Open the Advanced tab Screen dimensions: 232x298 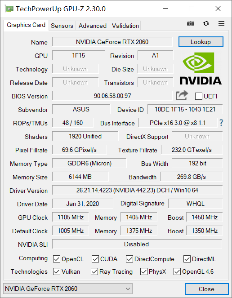[x=93, y=26]
